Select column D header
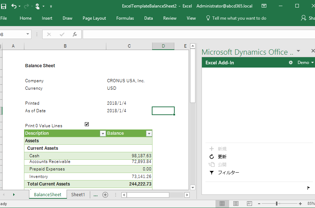This screenshot has height=208, width=315. 163,46
